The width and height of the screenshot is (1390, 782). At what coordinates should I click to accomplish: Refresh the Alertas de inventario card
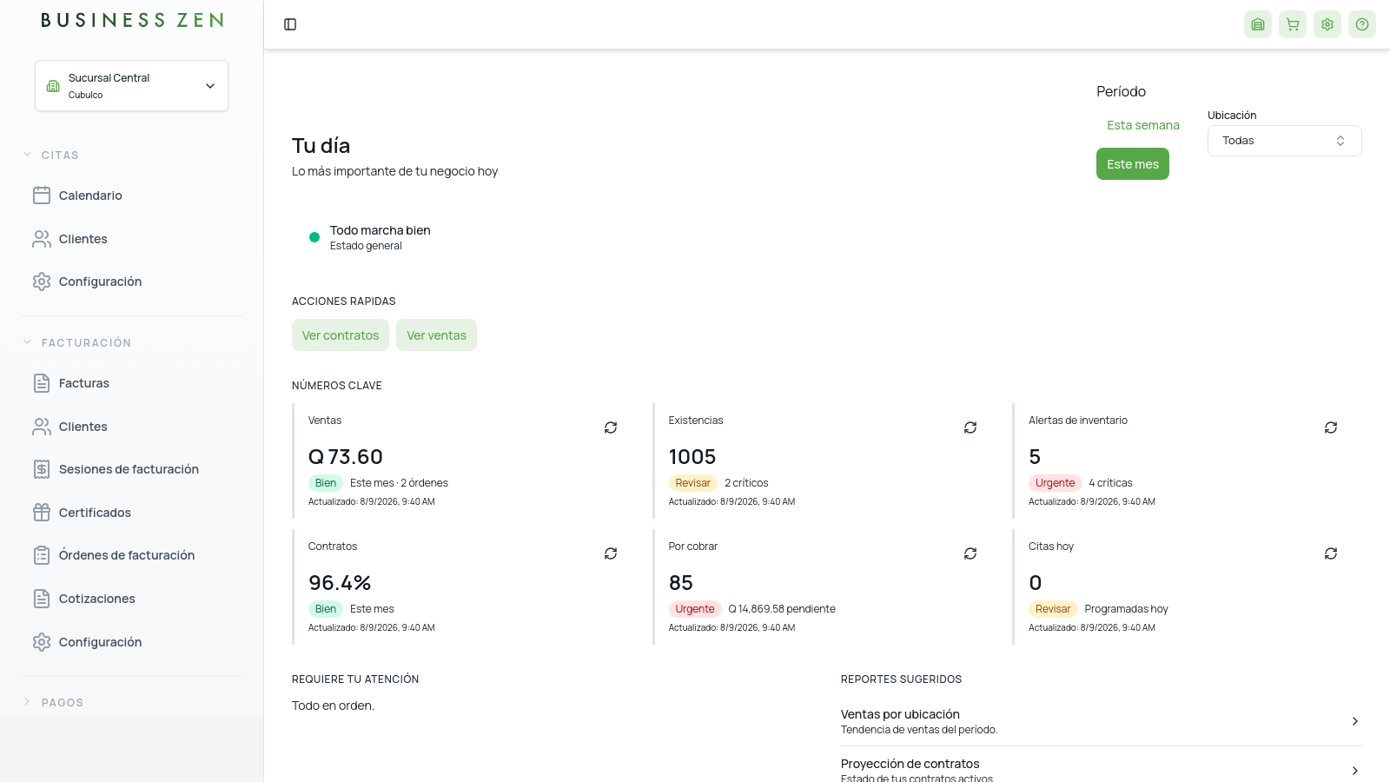[x=1331, y=427]
